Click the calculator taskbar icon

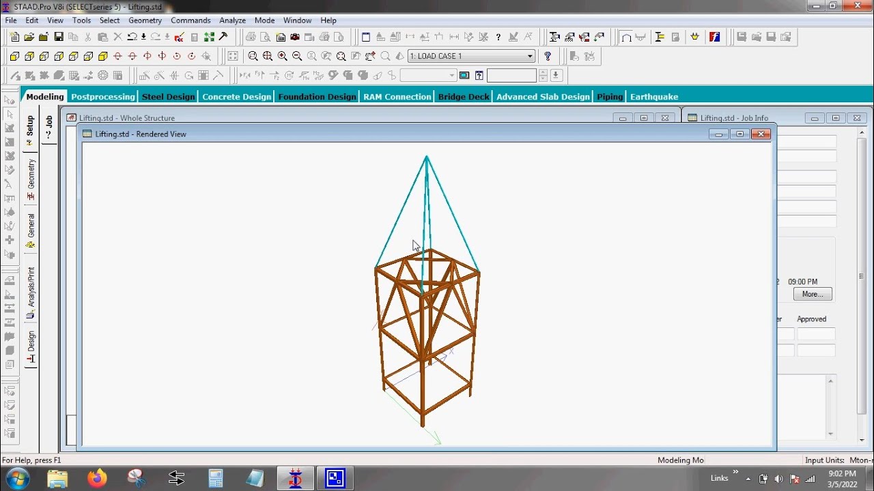coord(216,478)
